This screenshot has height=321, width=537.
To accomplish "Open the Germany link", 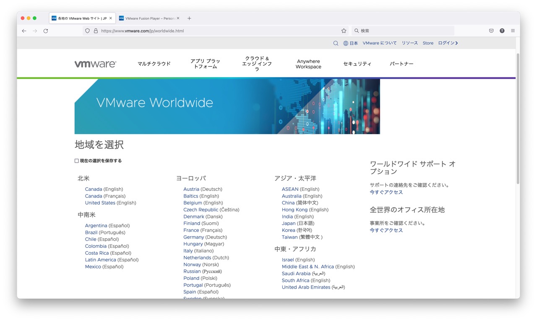I will [194, 237].
